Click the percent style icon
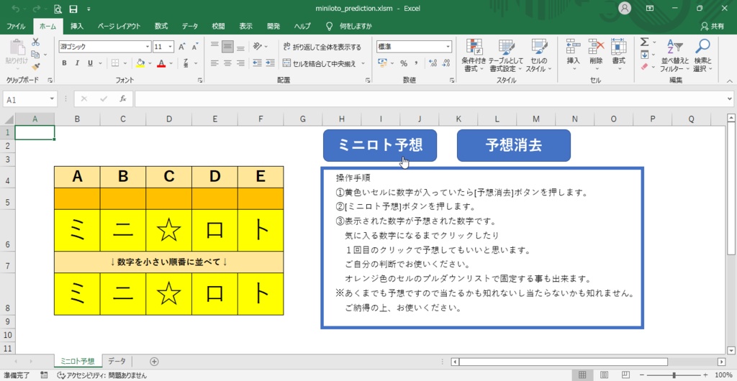 404,63
